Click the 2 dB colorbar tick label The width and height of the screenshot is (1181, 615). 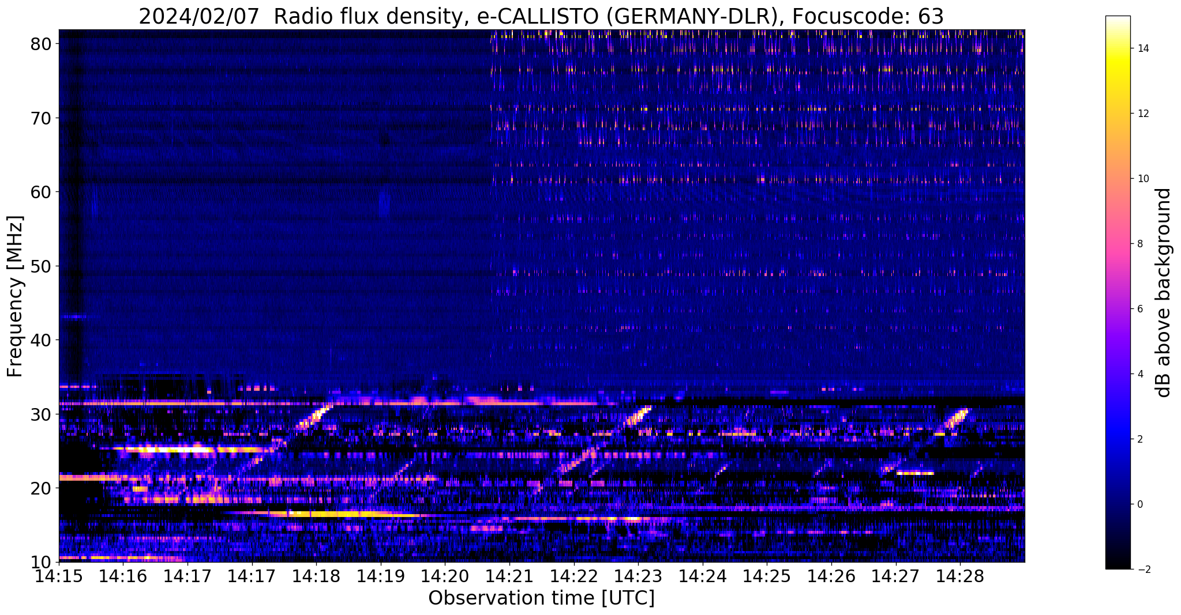pyautogui.click(x=1140, y=439)
